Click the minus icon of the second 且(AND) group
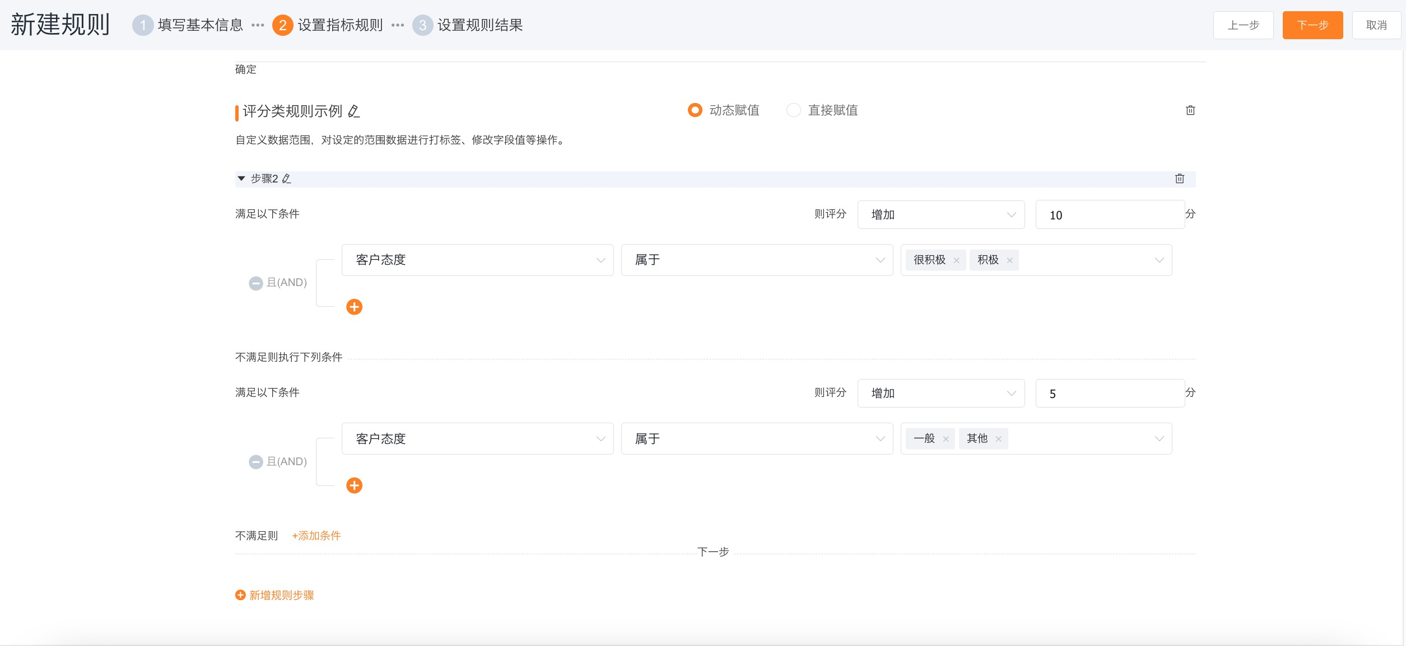 pos(256,462)
